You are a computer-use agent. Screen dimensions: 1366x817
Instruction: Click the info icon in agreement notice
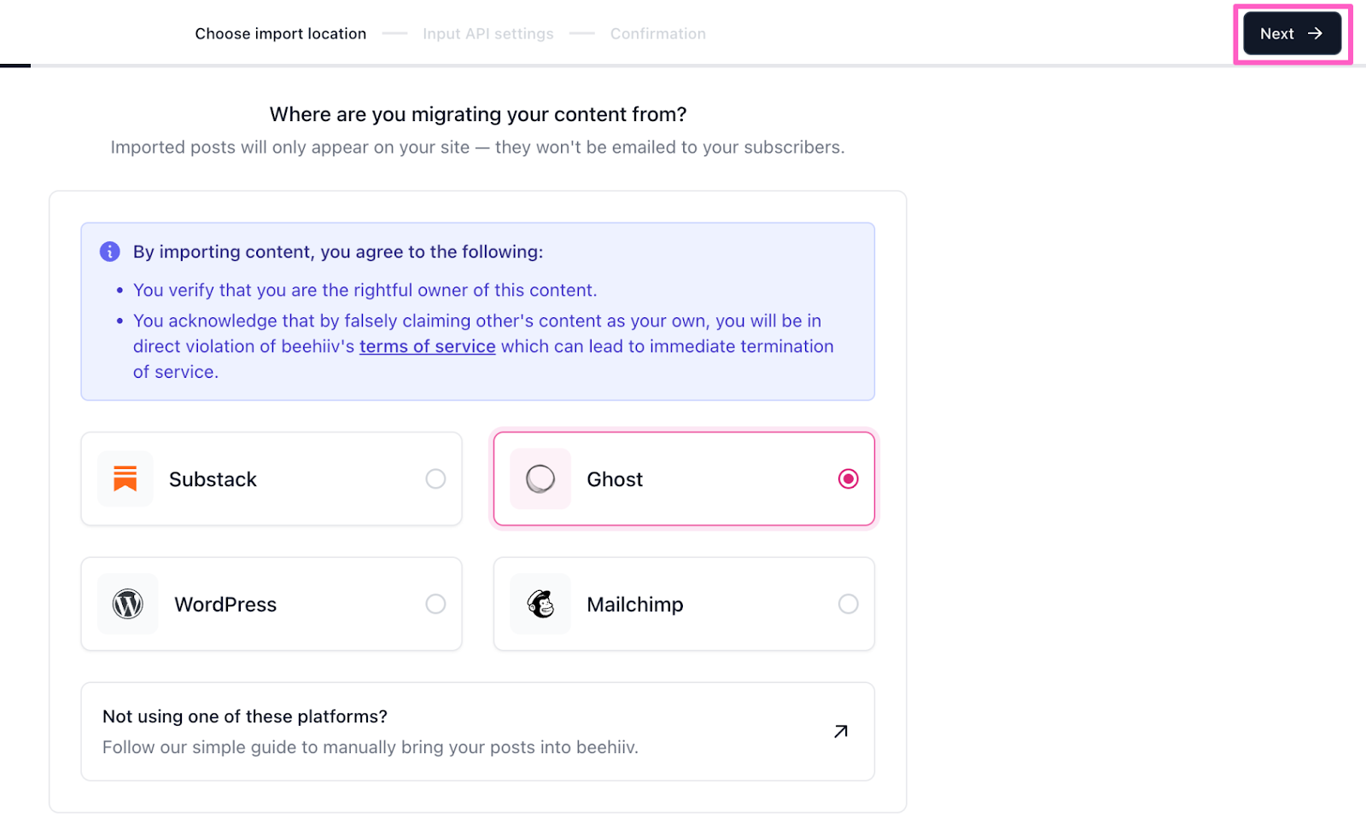(110, 252)
